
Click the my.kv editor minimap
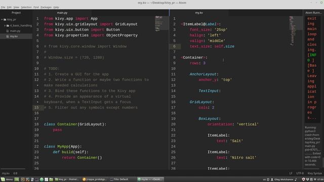point(295,30)
